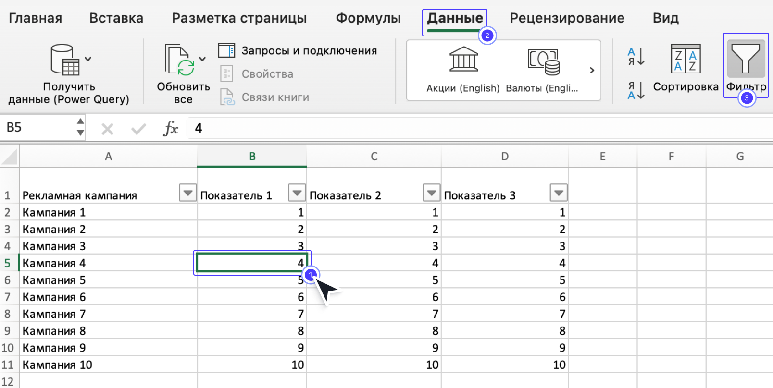Open the Рецензирование tab

point(567,18)
